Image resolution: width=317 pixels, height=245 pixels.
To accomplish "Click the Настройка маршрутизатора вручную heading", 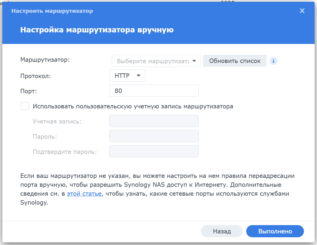I will pos(97,30).
